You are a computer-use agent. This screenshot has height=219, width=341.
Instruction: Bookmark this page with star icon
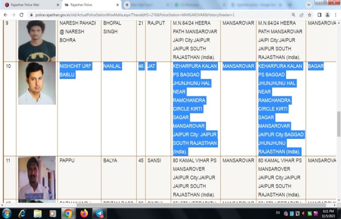pos(310,14)
